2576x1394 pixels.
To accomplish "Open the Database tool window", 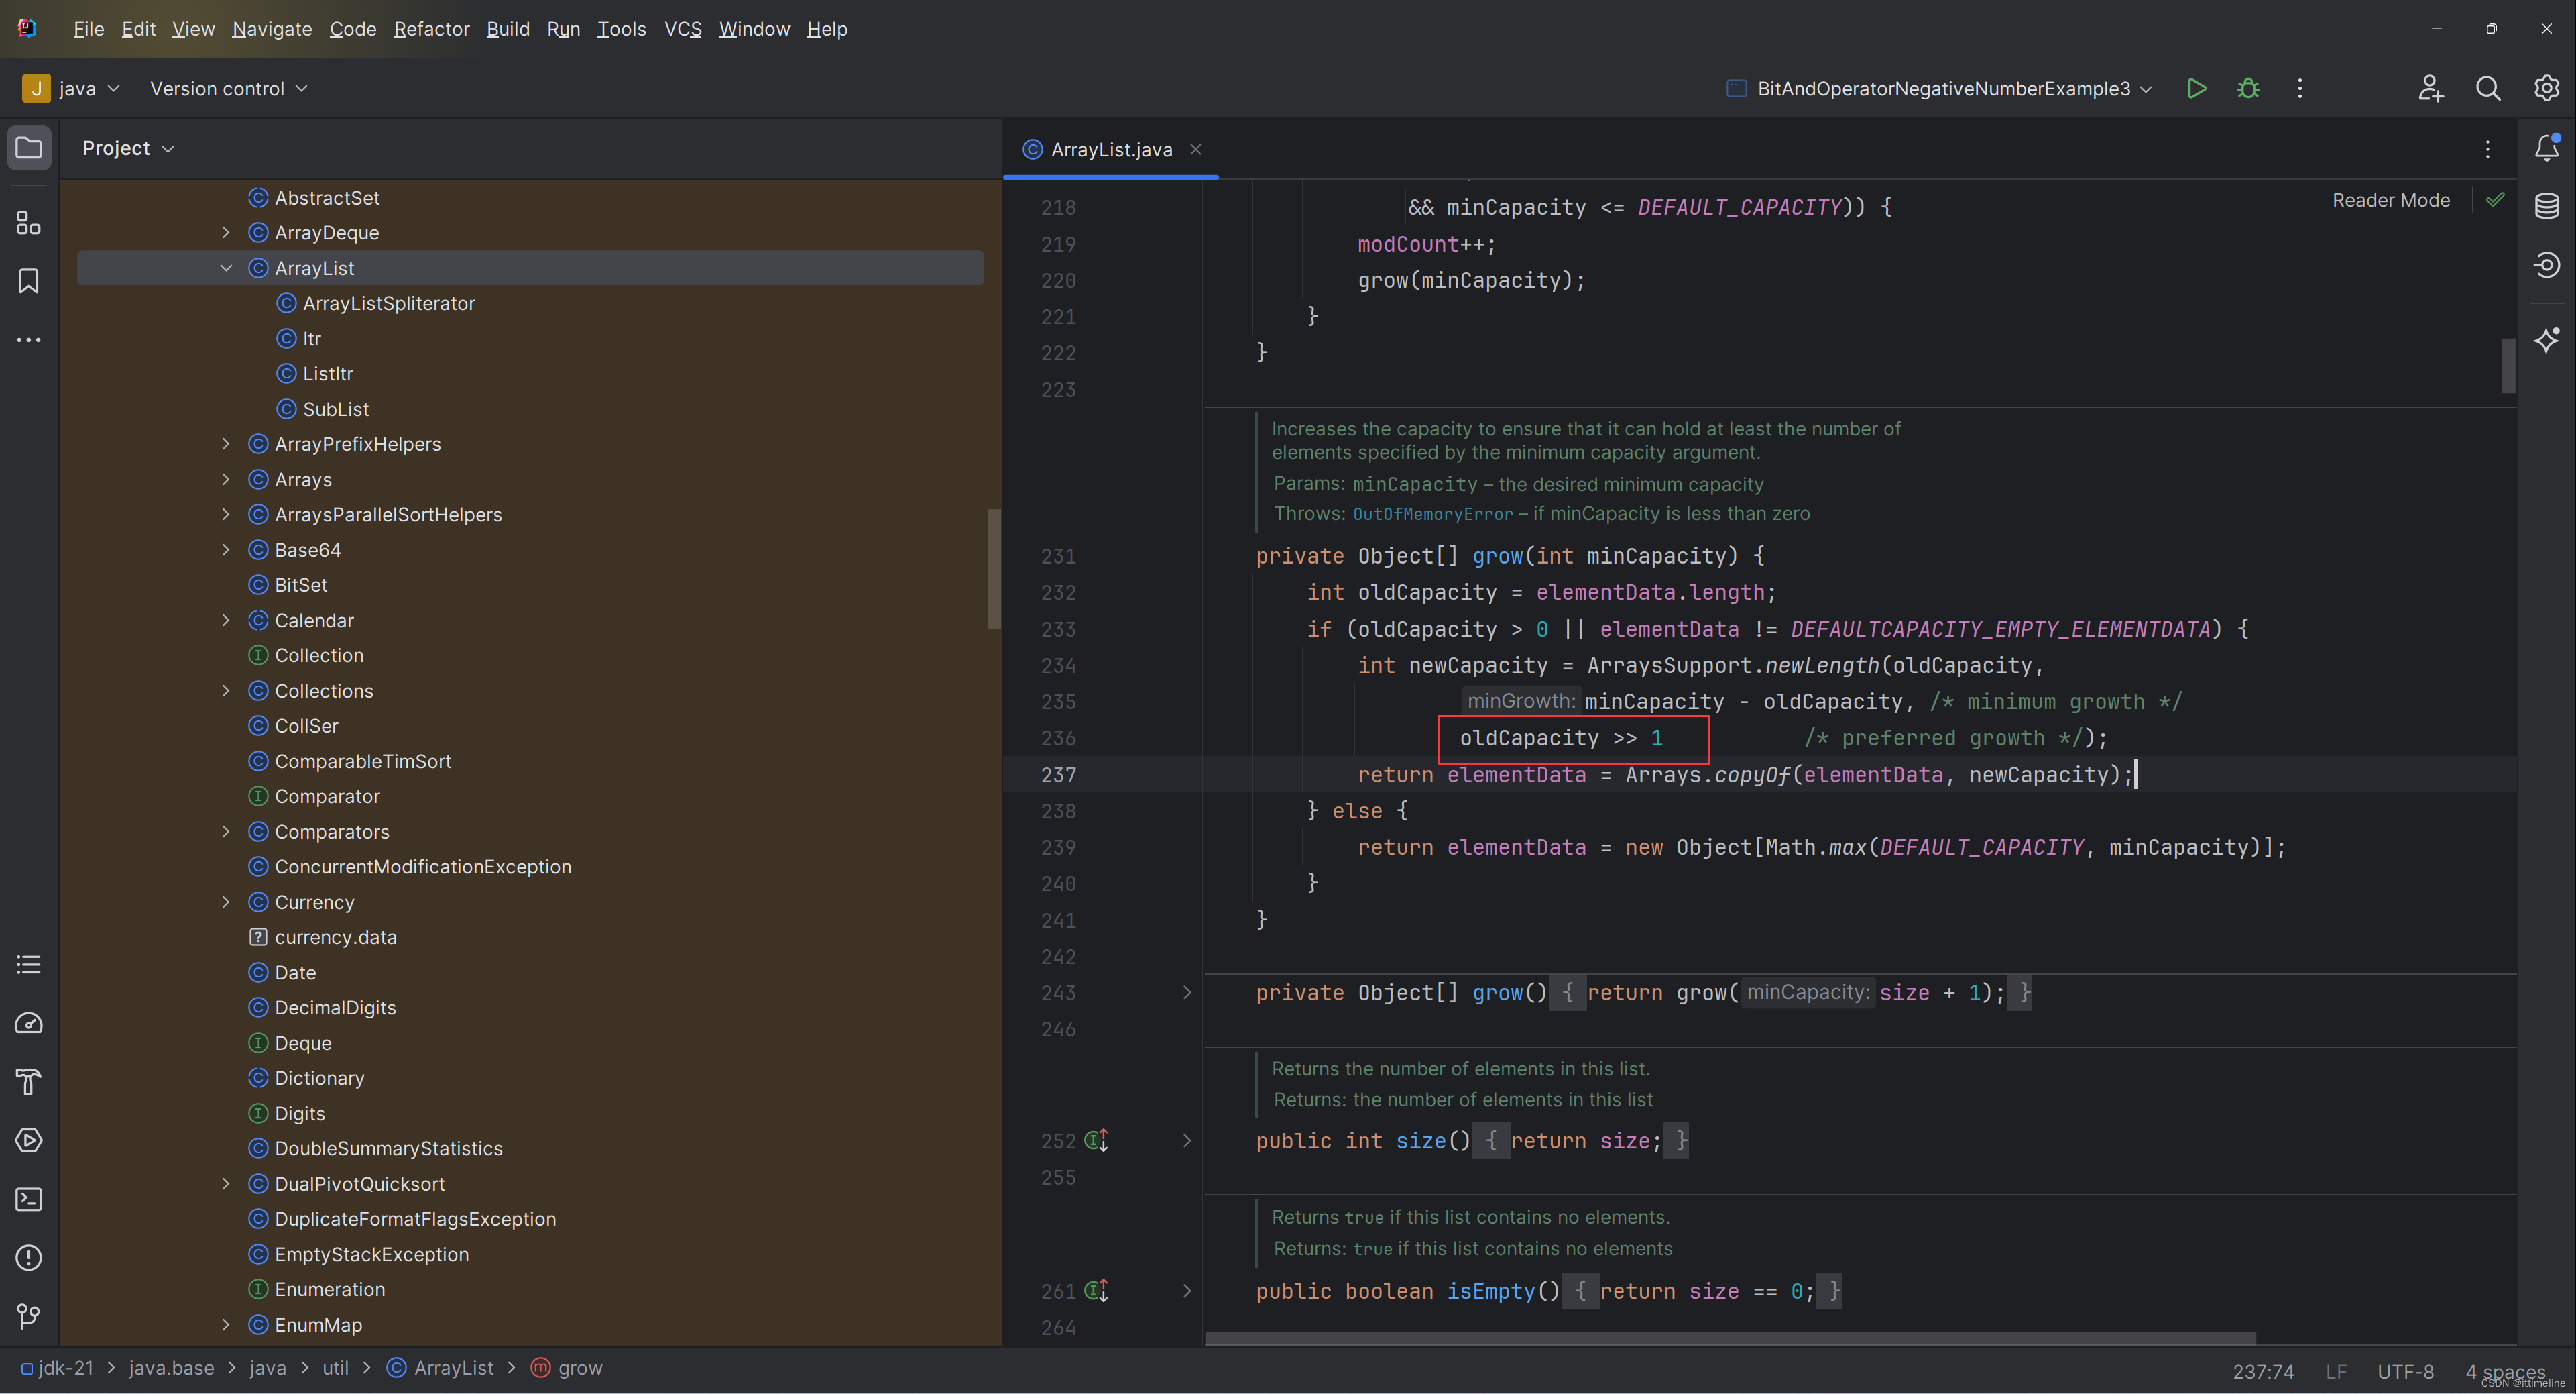I will pyautogui.click(x=2547, y=206).
